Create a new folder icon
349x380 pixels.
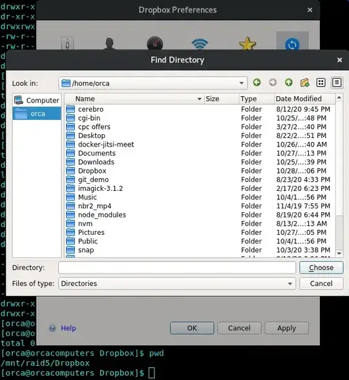(x=304, y=83)
